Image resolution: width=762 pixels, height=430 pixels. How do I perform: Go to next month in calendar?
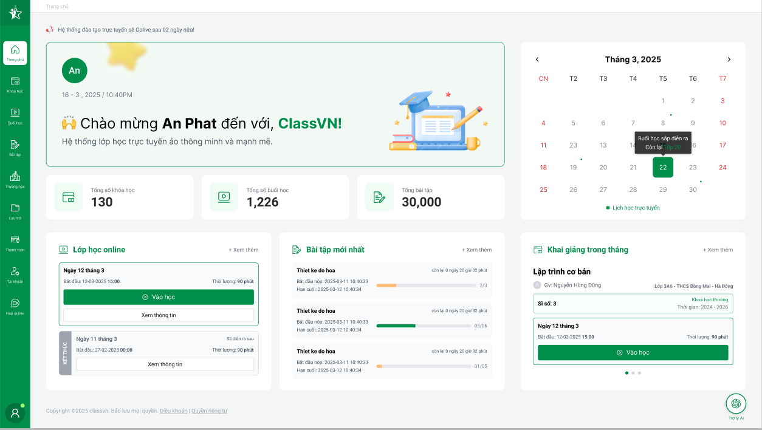tap(729, 60)
